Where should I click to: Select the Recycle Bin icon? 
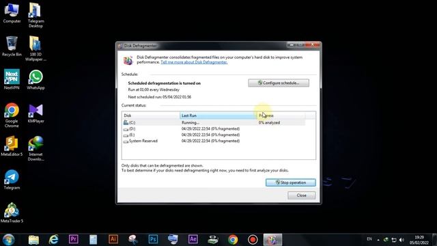12,46
